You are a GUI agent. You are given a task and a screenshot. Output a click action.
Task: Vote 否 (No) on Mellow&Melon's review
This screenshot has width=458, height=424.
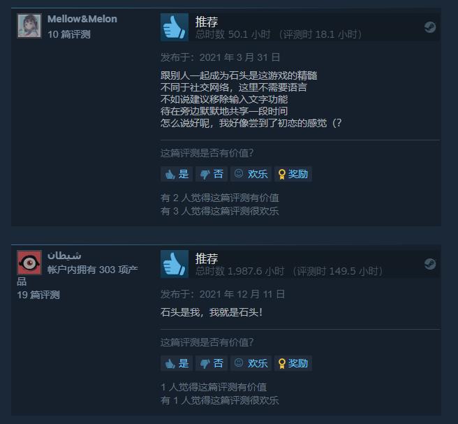click(x=212, y=174)
